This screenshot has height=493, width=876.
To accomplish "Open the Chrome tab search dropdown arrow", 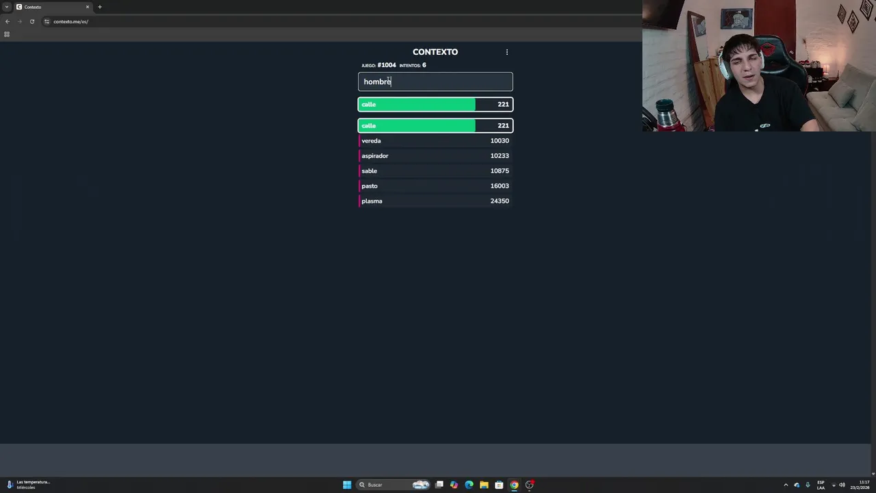I will [x=7, y=7].
